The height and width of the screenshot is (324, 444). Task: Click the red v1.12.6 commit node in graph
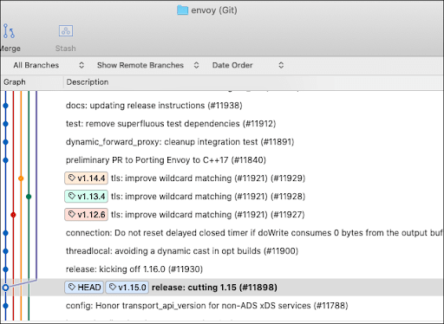[13, 215]
